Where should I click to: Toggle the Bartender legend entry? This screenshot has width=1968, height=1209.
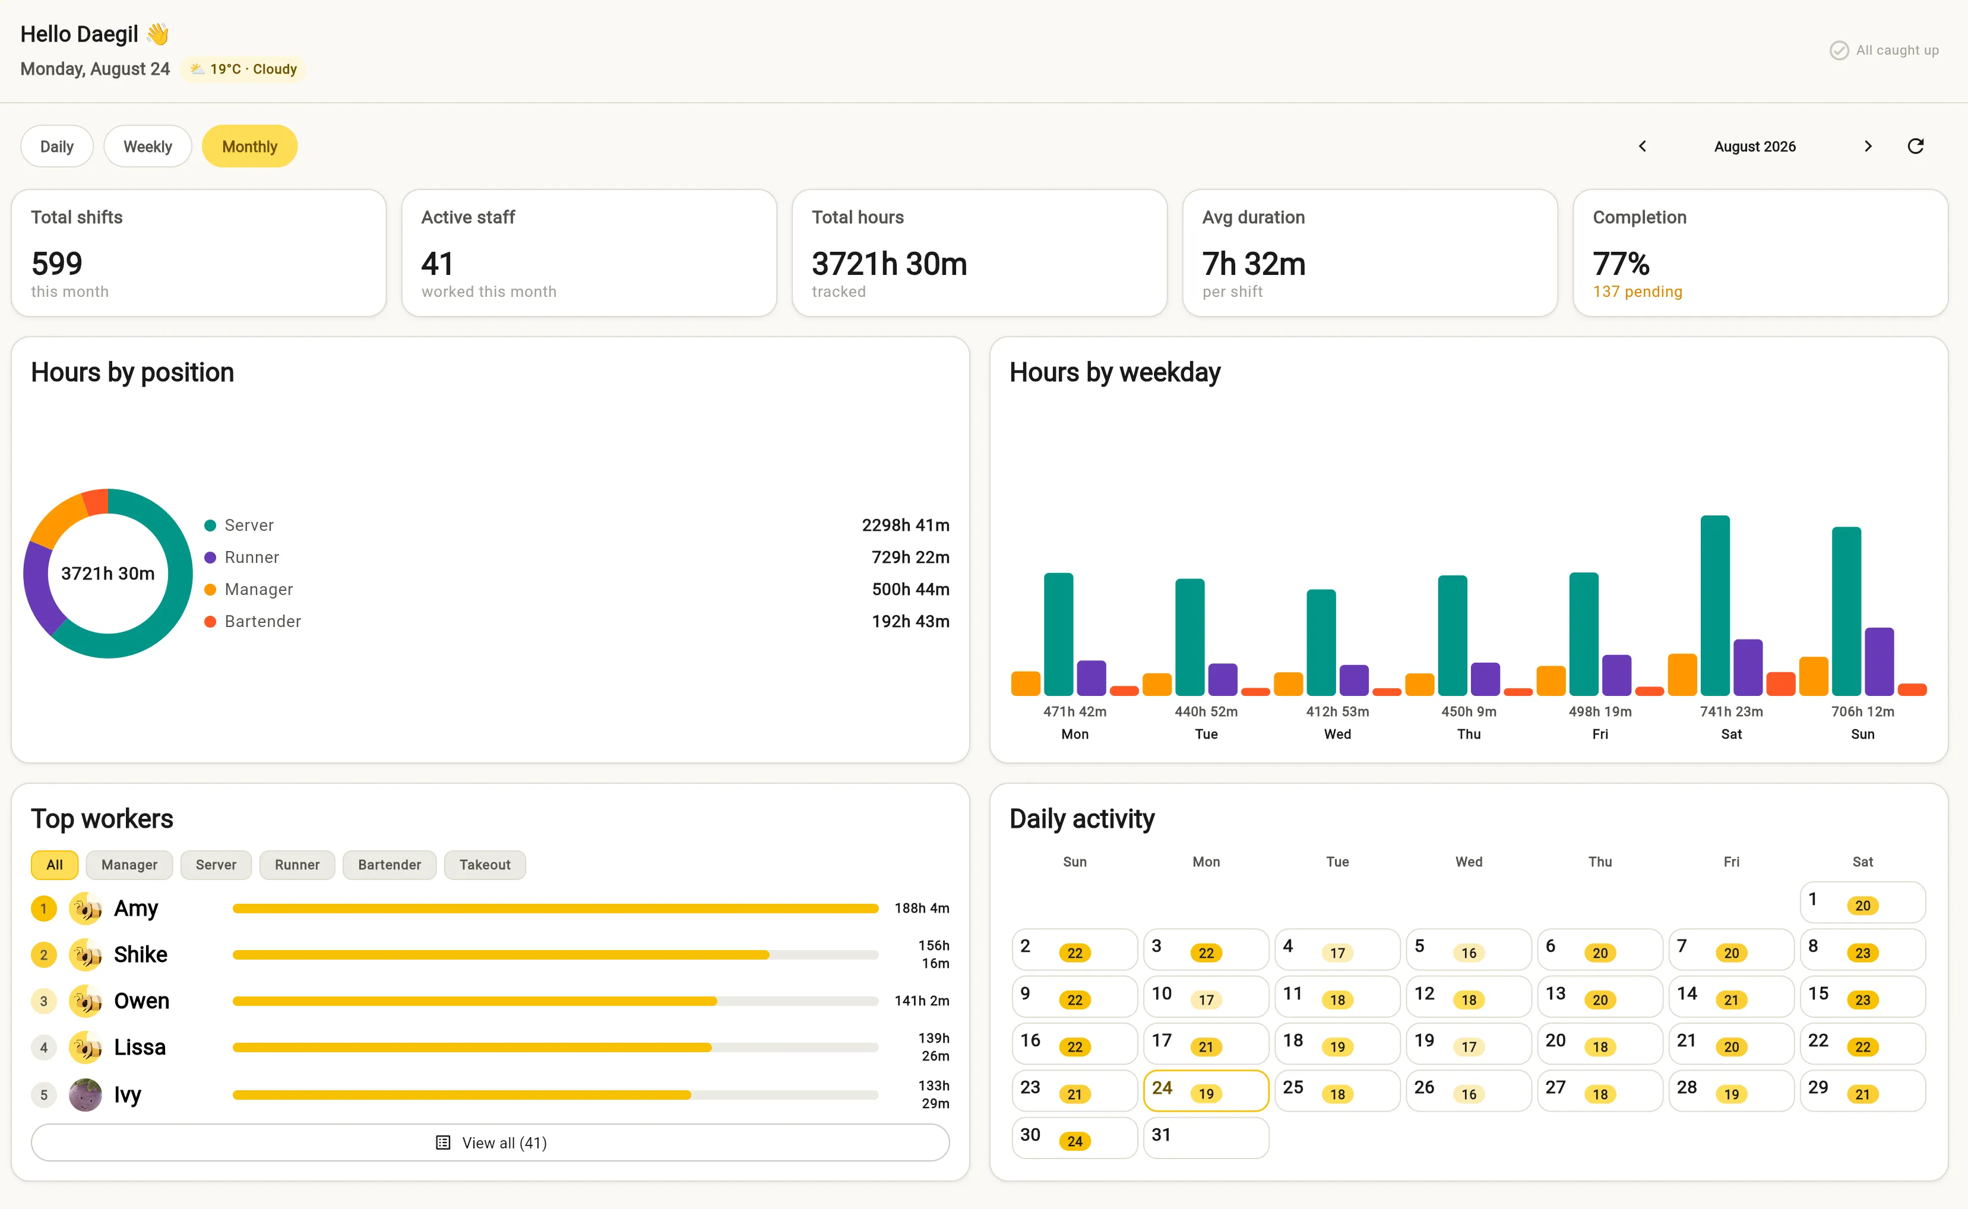(x=253, y=621)
